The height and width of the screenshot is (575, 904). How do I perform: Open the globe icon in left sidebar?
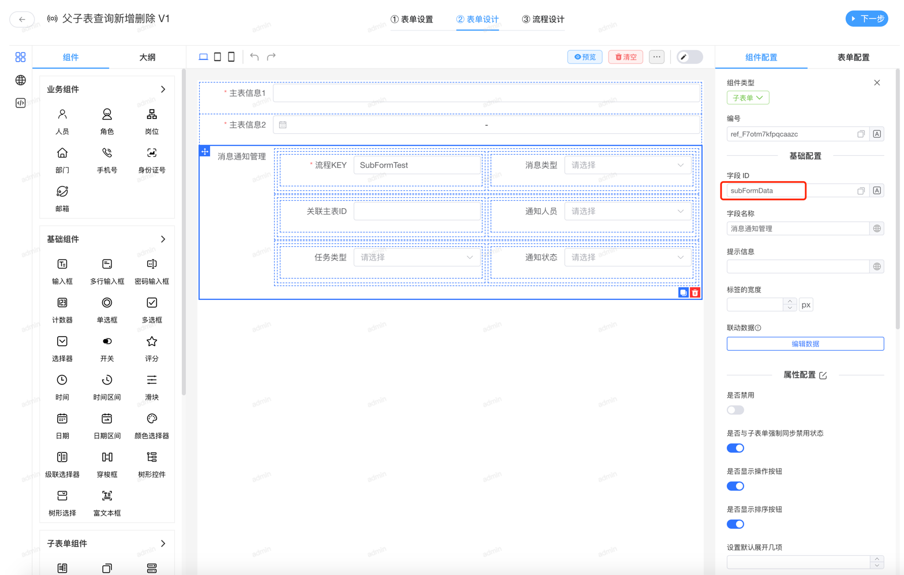coord(21,80)
